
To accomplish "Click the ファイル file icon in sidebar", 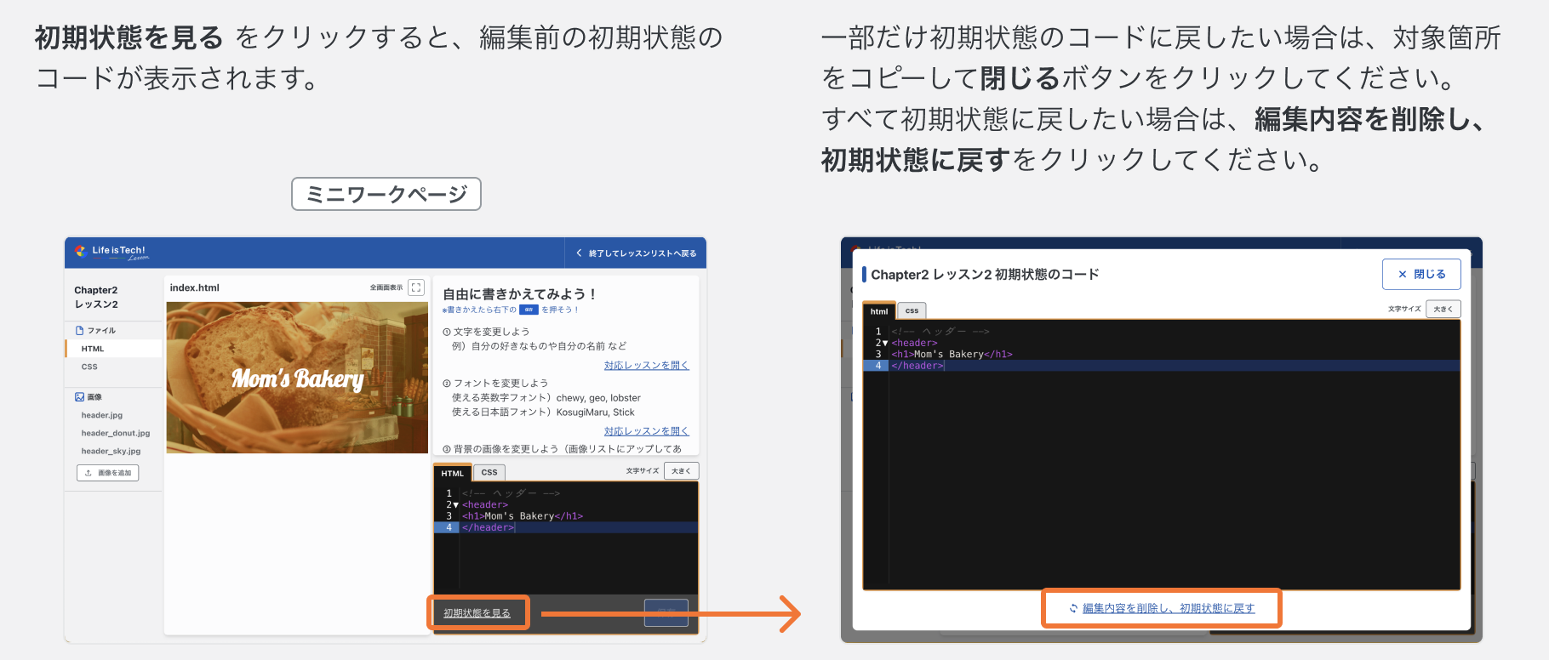I will [80, 330].
